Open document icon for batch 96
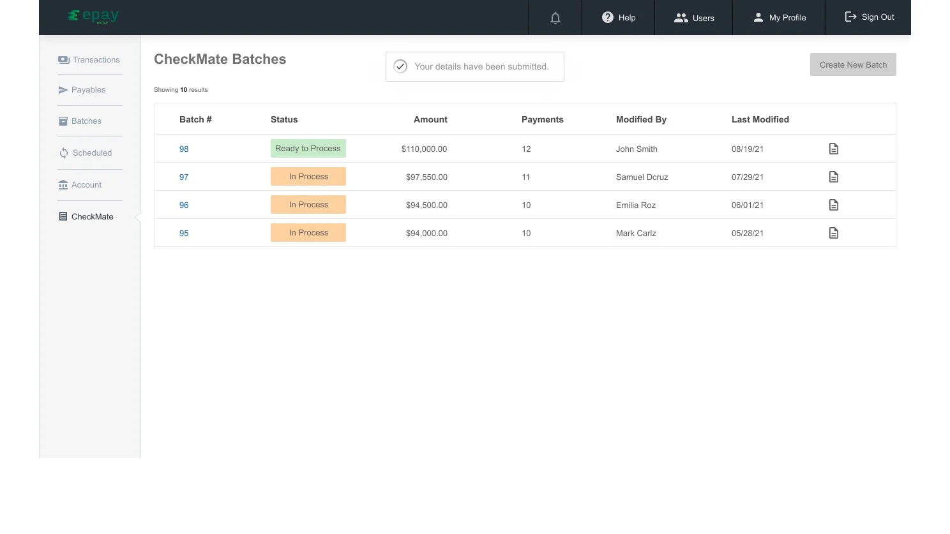The width and height of the screenshot is (950, 534). coord(834,205)
